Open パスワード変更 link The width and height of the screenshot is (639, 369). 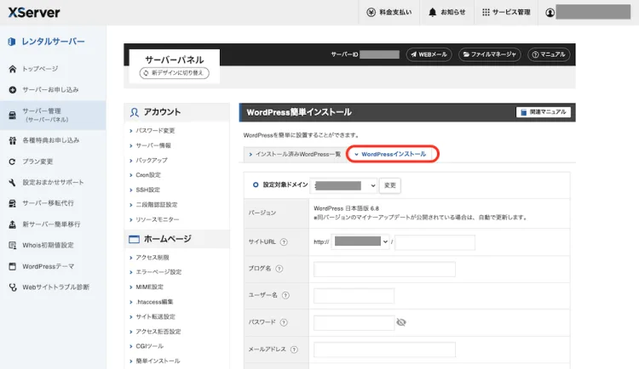coord(155,131)
